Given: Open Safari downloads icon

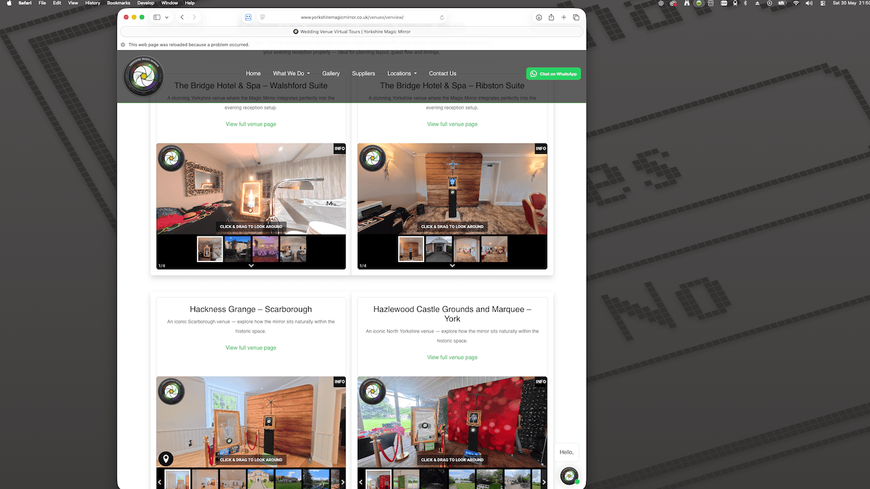Looking at the screenshot, I should [539, 18].
